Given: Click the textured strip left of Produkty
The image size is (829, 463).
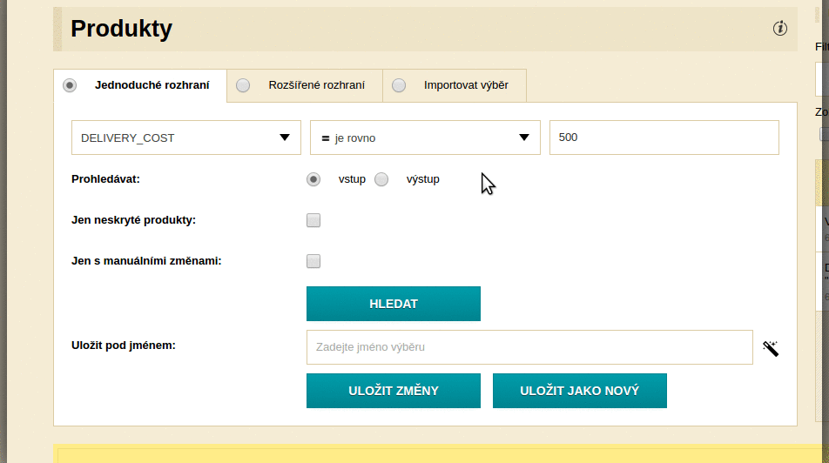Looking at the screenshot, I should pos(58,29).
